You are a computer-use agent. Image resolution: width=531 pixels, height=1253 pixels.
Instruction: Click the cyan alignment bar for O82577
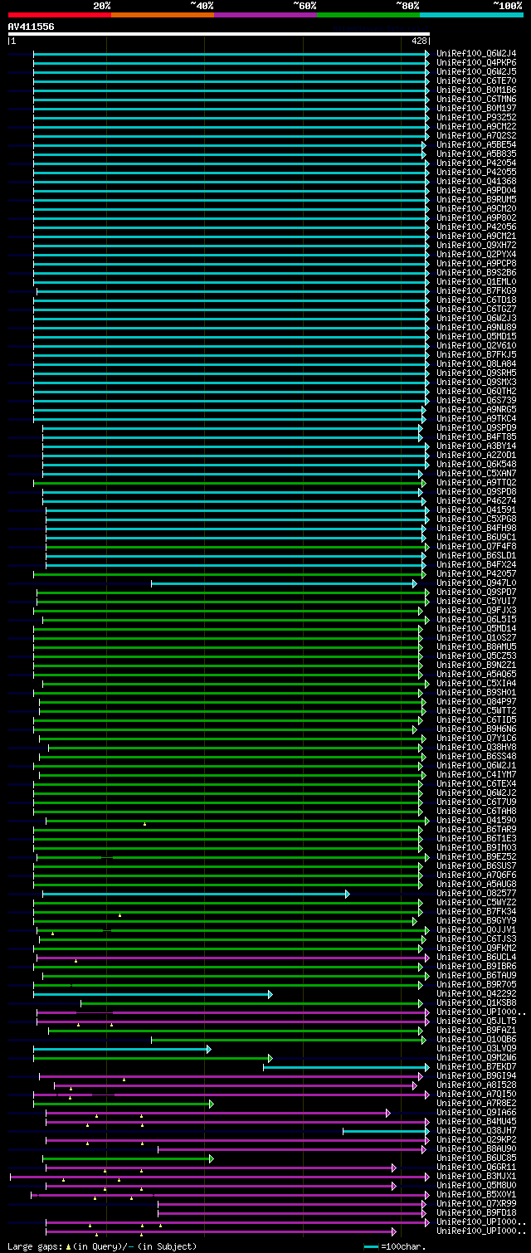click(196, 894)
